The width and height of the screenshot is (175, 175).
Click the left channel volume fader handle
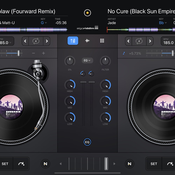pyautogui.click(x=83, y=82)
